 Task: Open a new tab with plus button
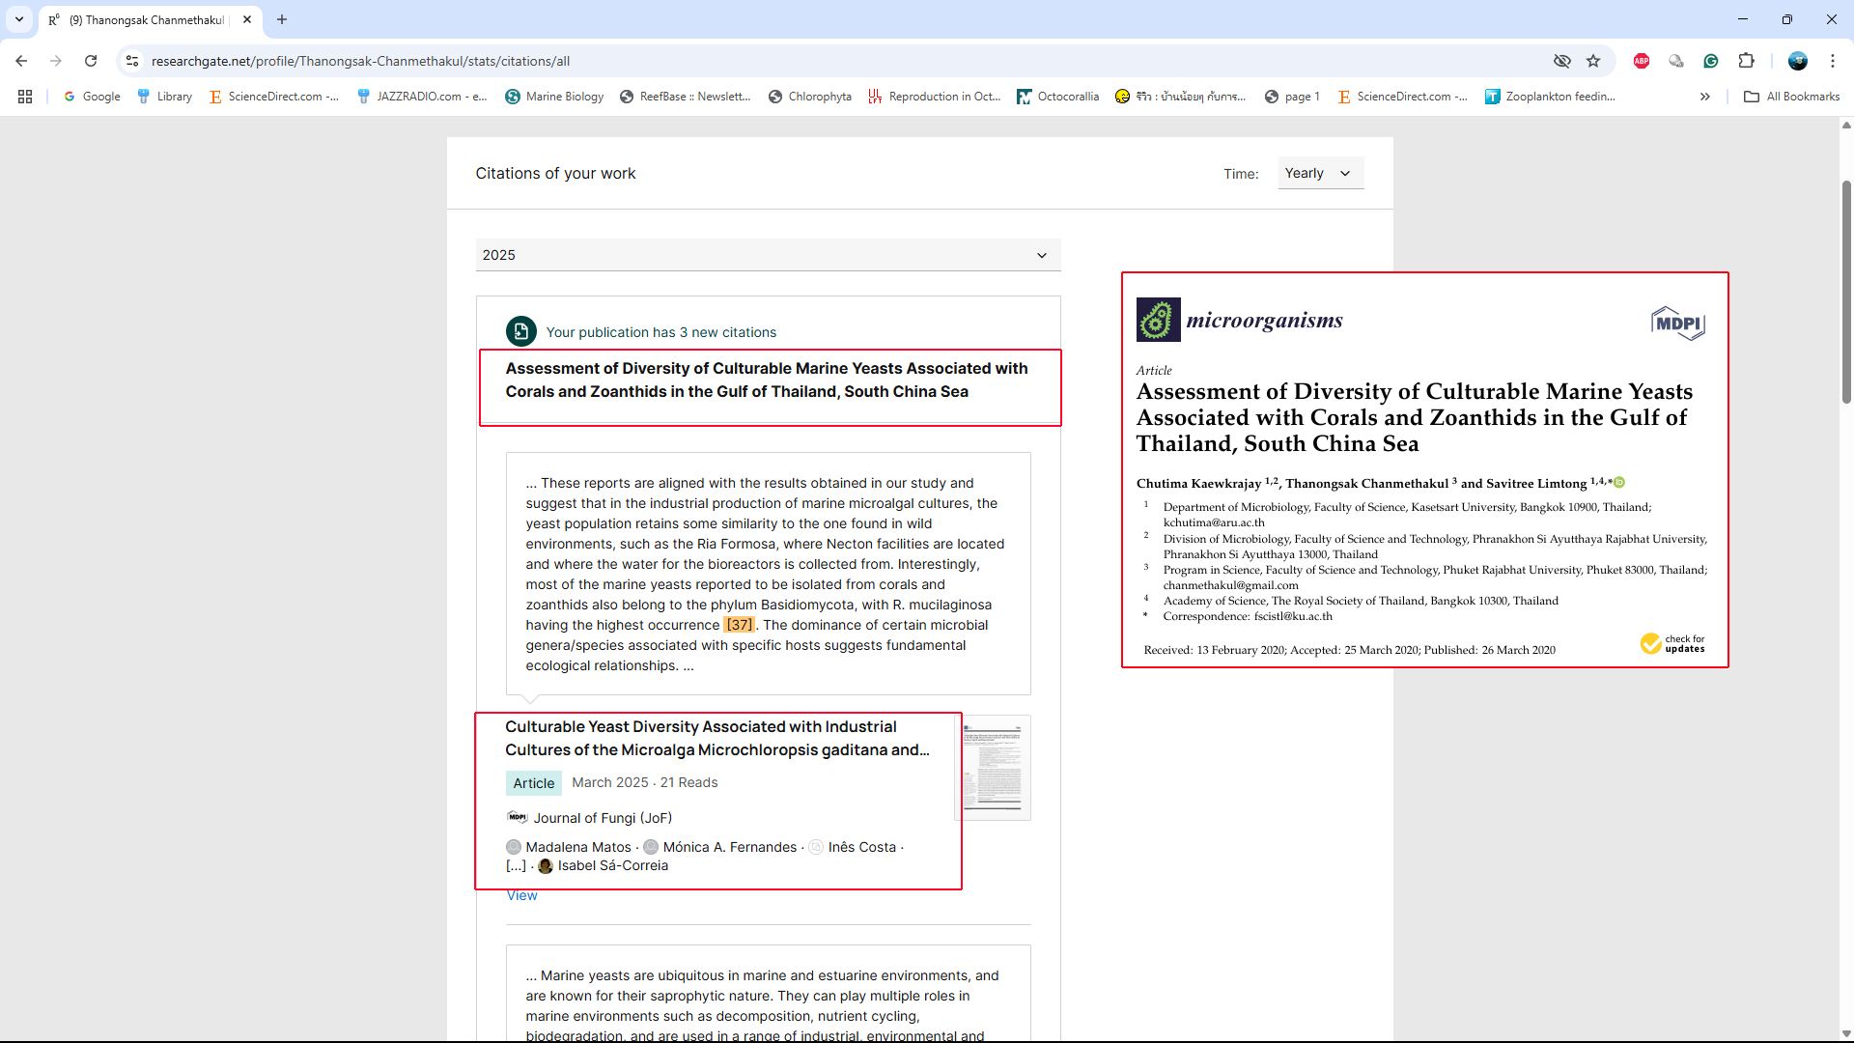(282, 19)
